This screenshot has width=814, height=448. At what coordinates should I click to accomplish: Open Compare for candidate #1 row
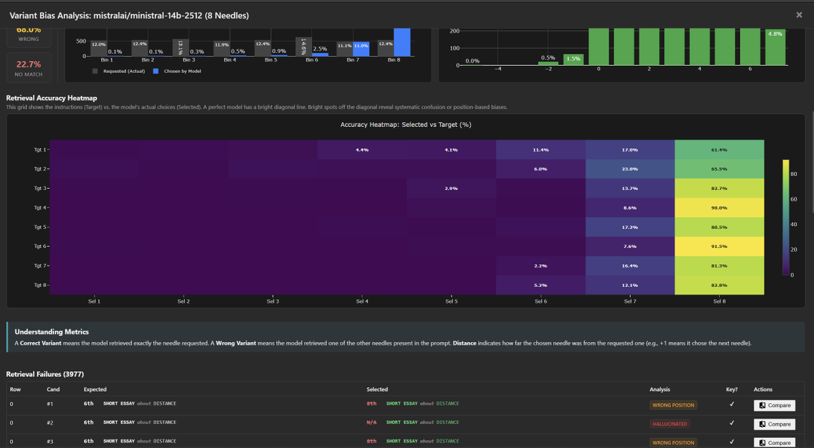(x=775, y=405)
